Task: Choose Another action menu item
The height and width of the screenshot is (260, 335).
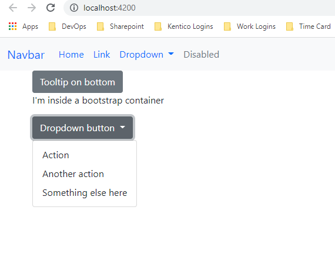Action: click(85, 174)
